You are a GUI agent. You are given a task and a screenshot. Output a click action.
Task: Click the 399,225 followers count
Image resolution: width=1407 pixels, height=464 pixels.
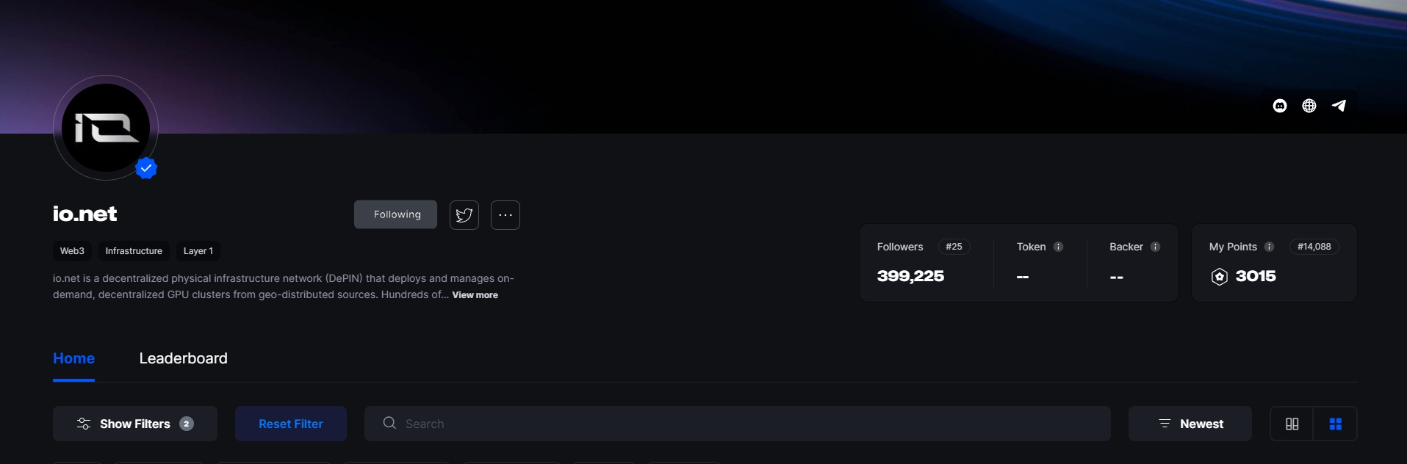(x=910, y=276)
